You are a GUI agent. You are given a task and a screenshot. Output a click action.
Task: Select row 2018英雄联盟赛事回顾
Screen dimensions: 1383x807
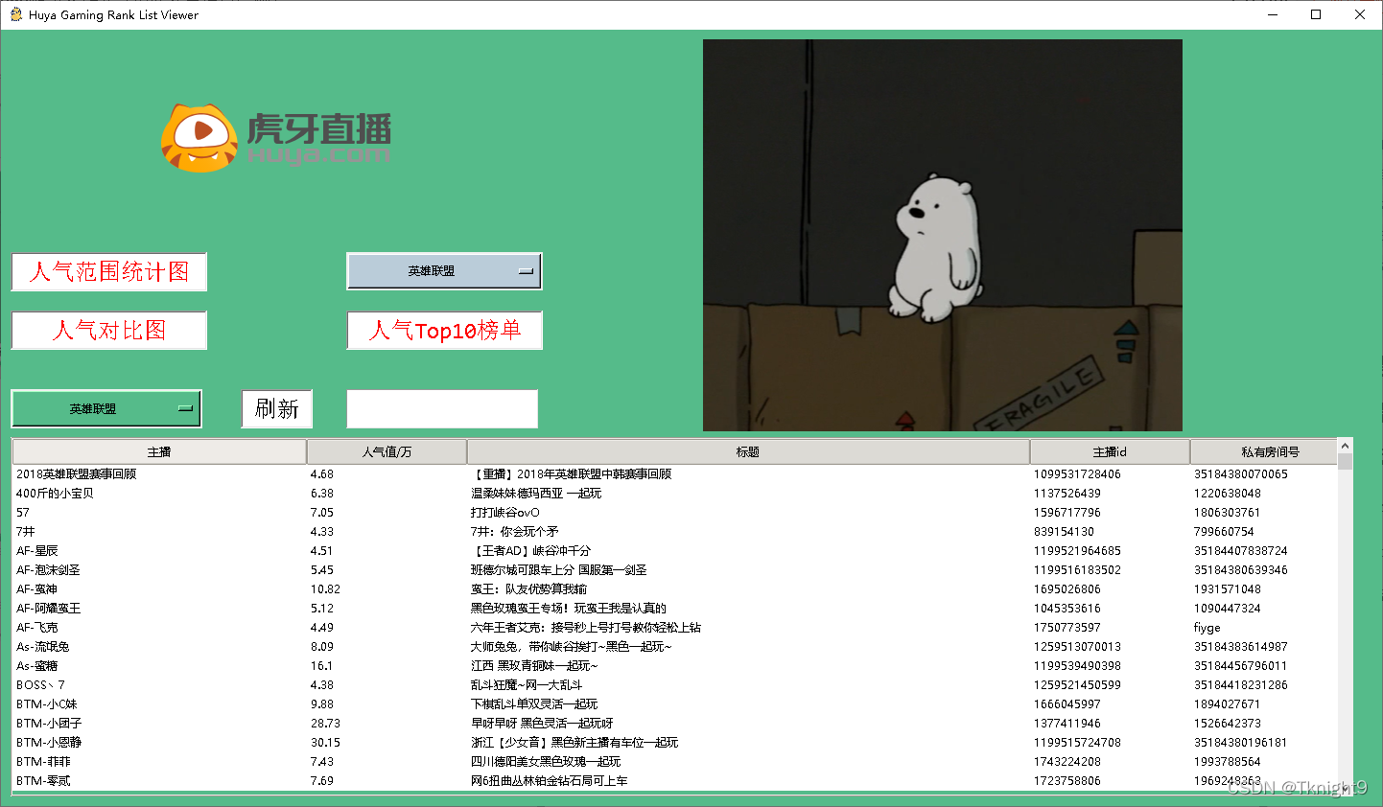pyautogui.click(x=674, y=473)
